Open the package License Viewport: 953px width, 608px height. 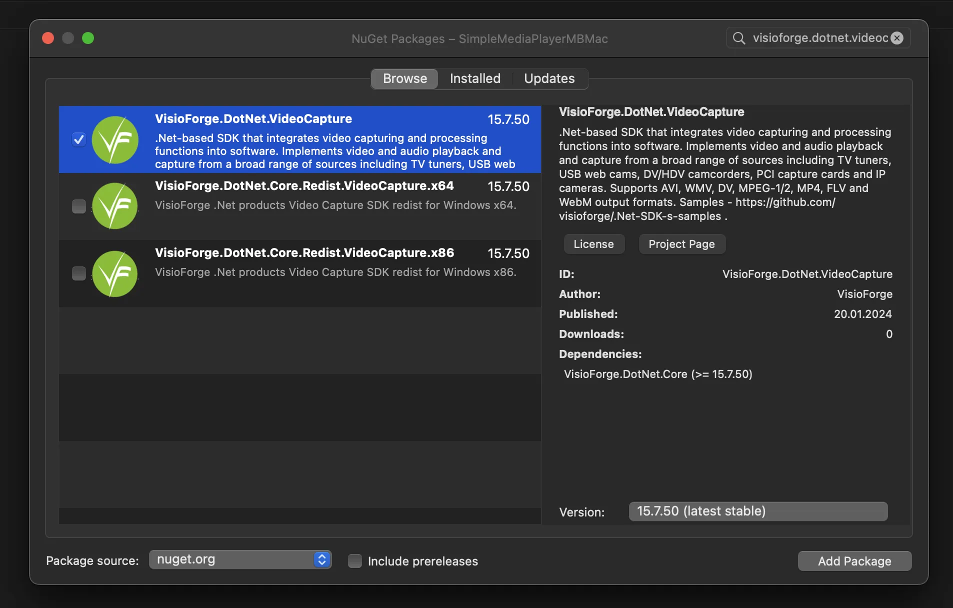click(x=593, y=244)
